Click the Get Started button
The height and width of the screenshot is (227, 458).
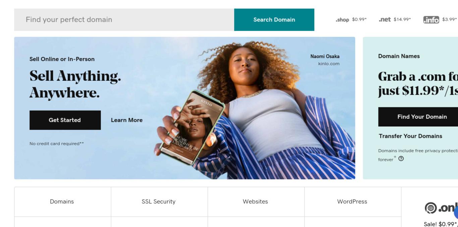tap(65, 120)
